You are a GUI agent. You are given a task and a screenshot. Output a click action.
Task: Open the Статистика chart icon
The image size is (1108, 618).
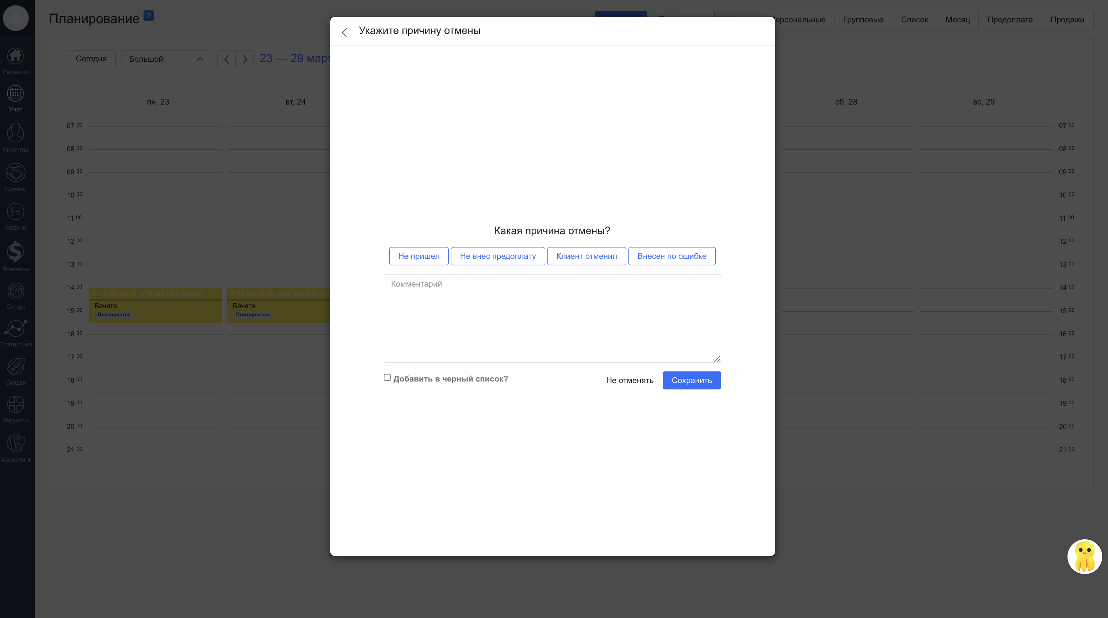(15, 329)
